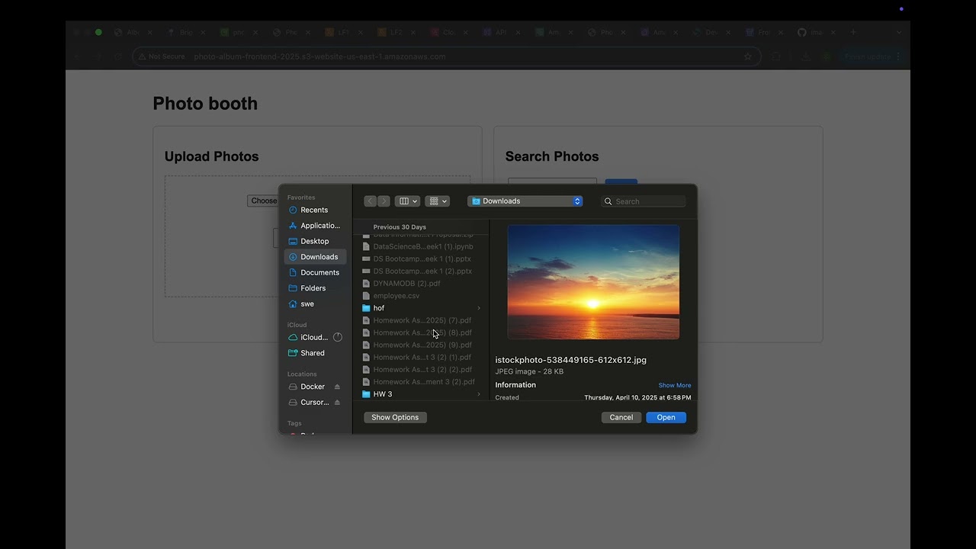Eject the Docker volume
Viewport: 976px width, 549px height.
point(337,387)
